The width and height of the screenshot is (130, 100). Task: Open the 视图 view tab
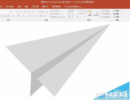coord(26,7)
